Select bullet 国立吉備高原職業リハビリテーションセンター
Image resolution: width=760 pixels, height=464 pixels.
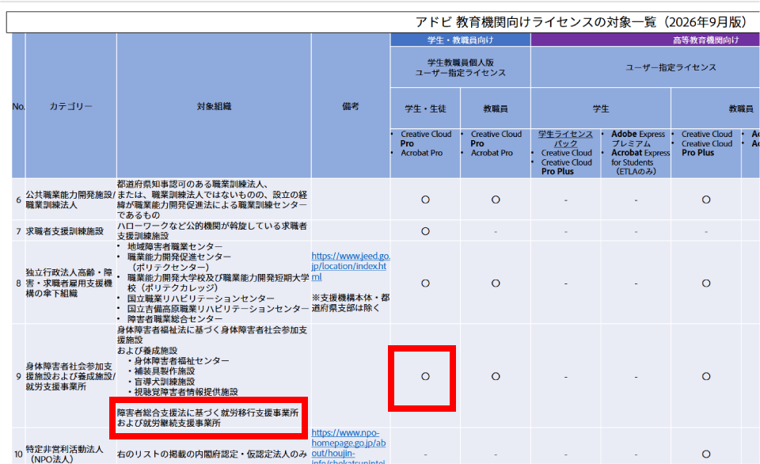pos(218,309)
